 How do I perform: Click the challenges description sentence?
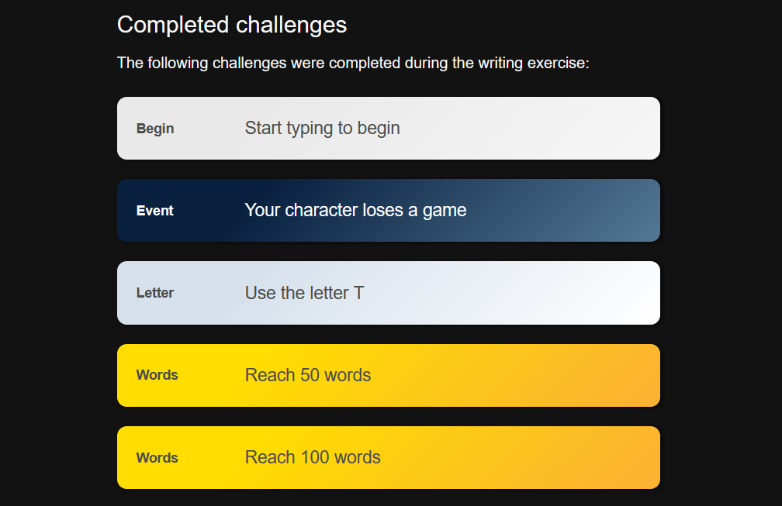[352, 63]
